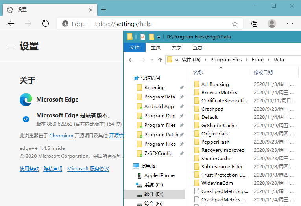Viewport: 301px width, 206px height.
Task: Click the New folder icon in the Explorer title bar
Action: [151, 37]
